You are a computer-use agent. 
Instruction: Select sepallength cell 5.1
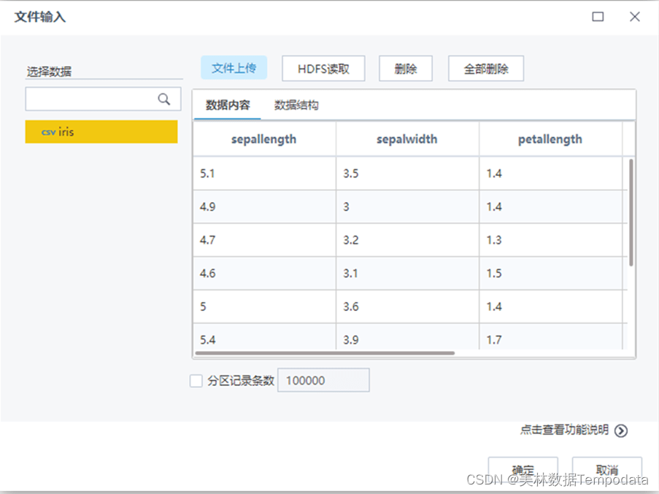coord(264,174)
